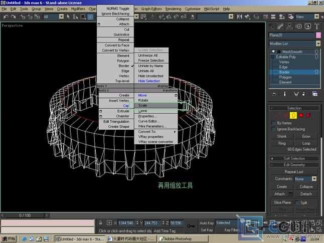Open the Constraints None dropdown
Screen dimensions: 324x243
[x=314, y=179]
